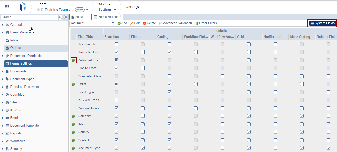Viewport: 337px width, 152px height.
Task: Expand the General tree node
Action: [3, 25]
